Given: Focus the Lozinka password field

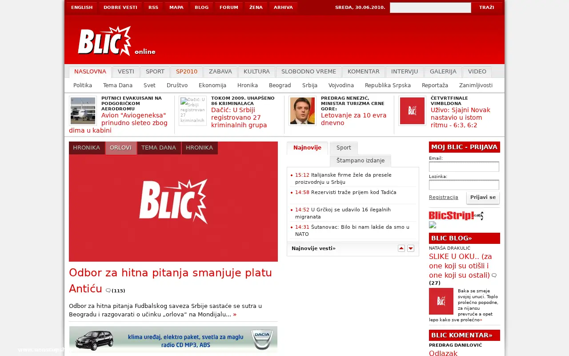Looking at the screenshot, I should pos(464,185).
